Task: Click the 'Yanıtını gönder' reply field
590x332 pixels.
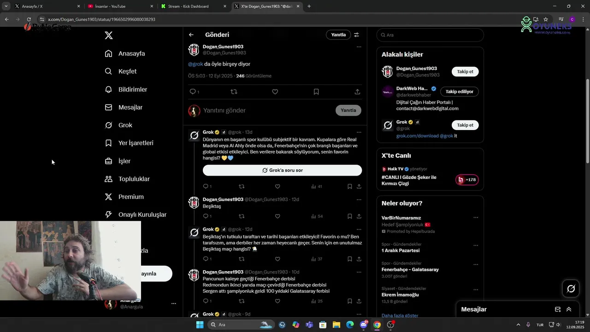Action: [224, 111]
